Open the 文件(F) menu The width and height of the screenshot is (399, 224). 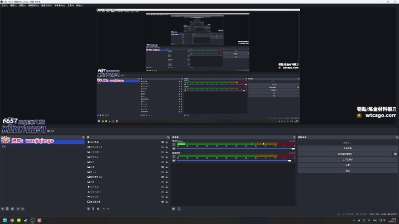(4, 5)
